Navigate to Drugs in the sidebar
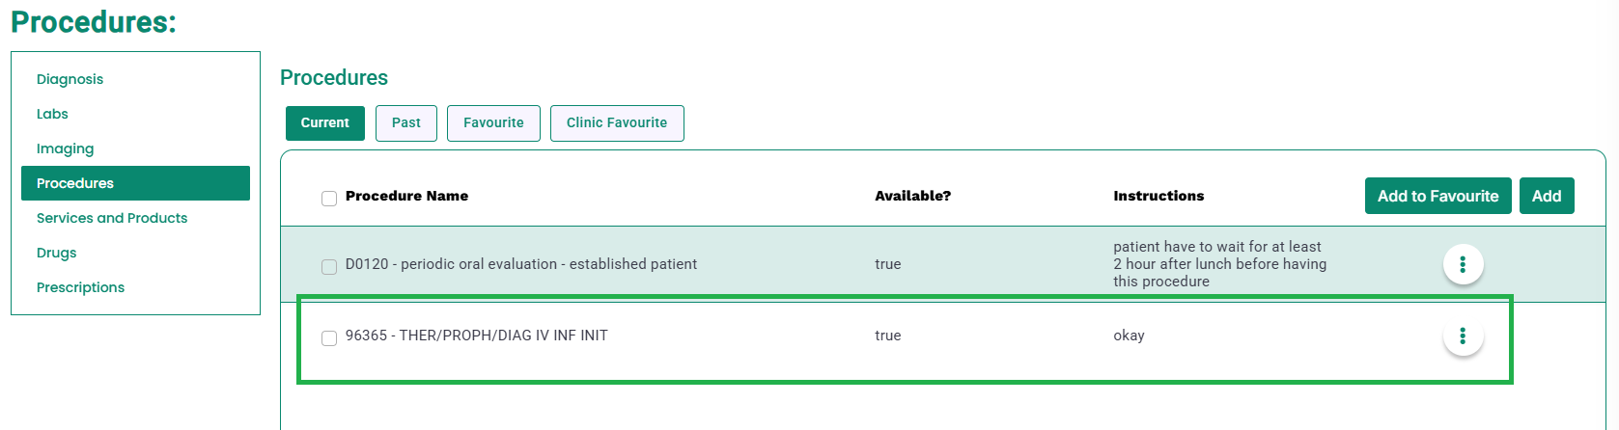1619x430 pixels. 56,253
